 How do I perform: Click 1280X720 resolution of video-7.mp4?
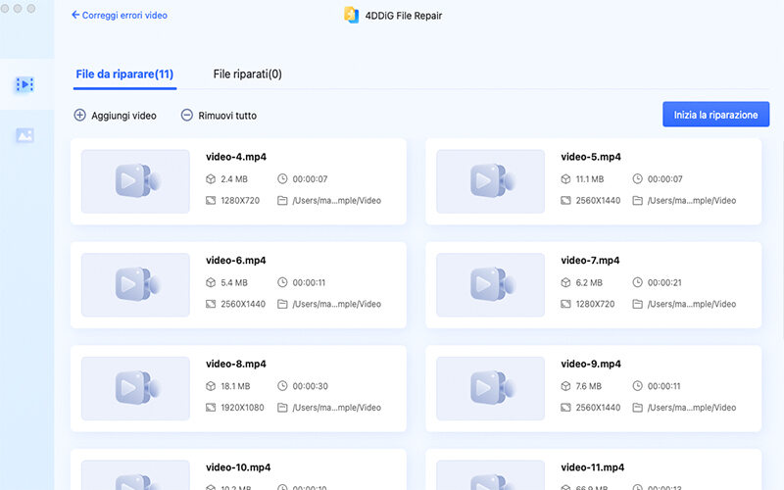[595, 304]
